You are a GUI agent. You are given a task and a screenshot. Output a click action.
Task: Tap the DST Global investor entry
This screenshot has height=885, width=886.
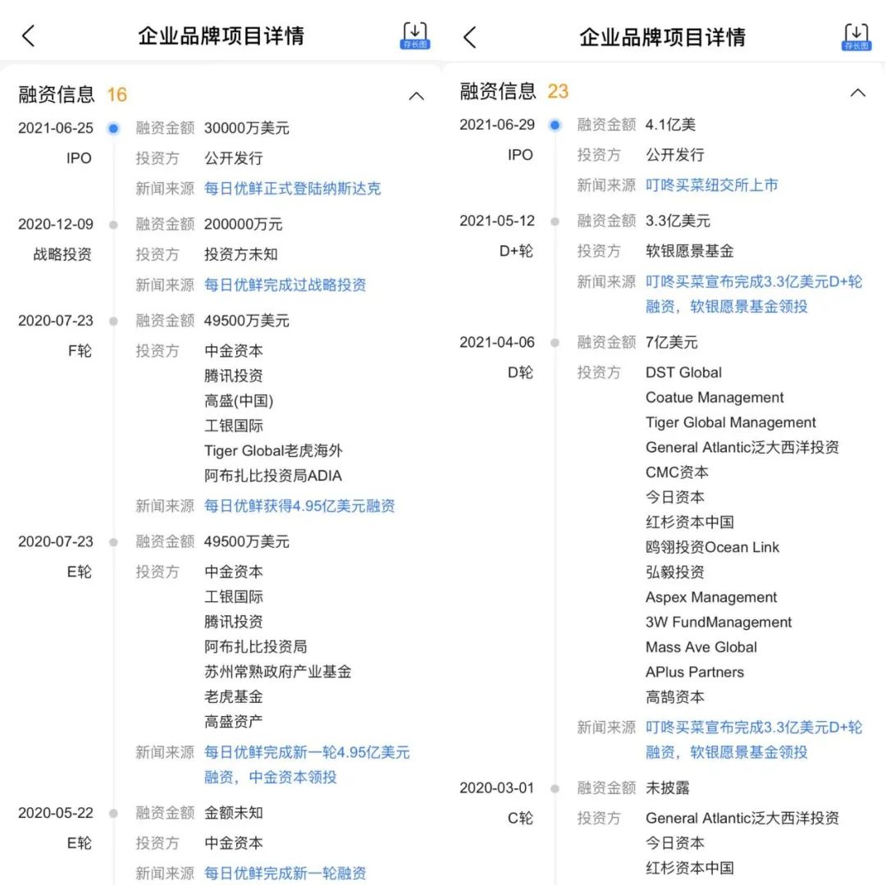[x=683, y=372]
